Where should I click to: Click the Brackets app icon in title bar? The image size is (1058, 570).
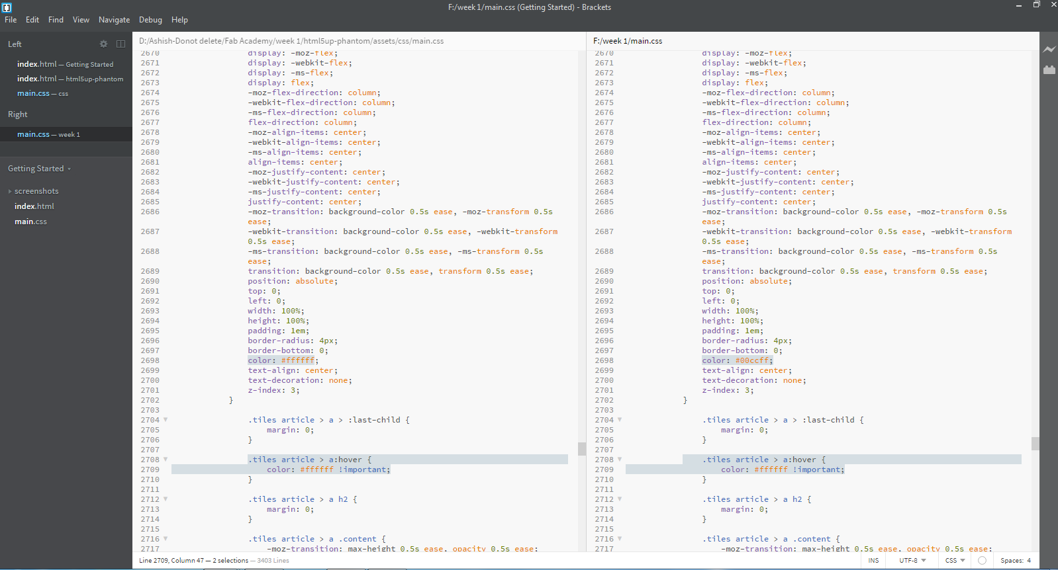7,7
